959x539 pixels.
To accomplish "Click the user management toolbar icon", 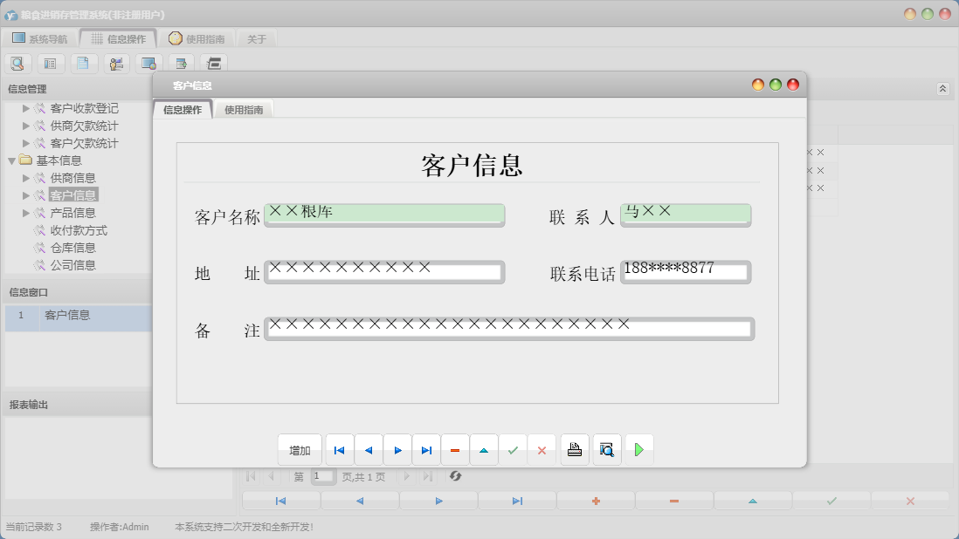I will 115,63.
